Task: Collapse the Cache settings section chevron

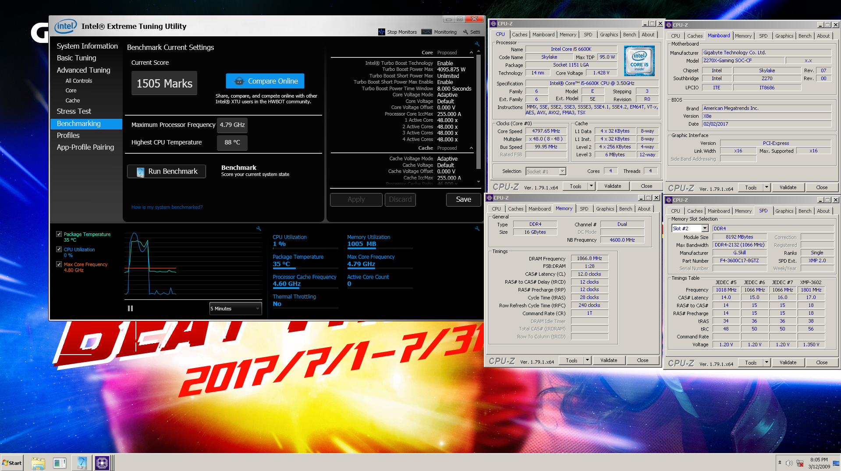Action: [x=471, y=148]
